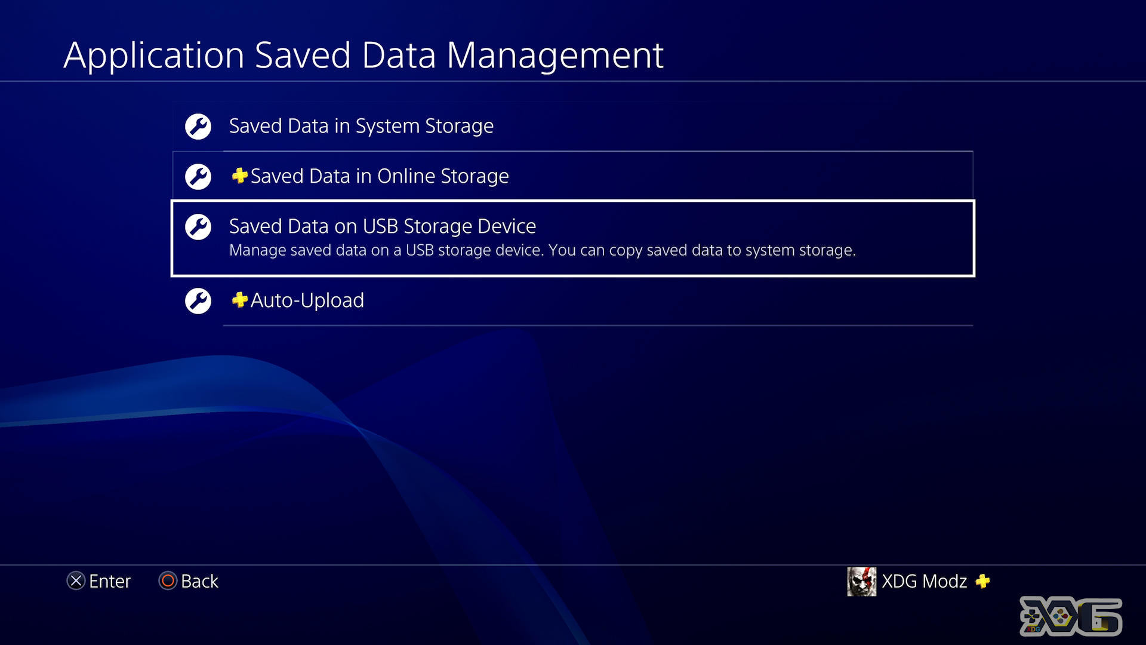Image resolution: width=1146 pixels, height=645 pixels.
Task: Open Saved Data in Online Storage
Action: (x=573, y=176)
